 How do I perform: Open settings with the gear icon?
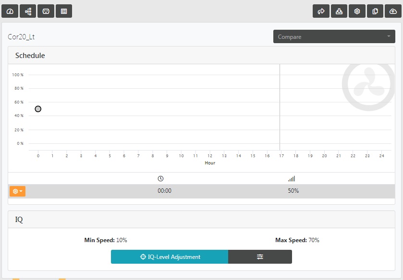[357, 11]
